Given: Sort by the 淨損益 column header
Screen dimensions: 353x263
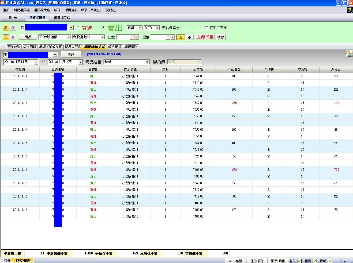Looking at the screenshot, I should click(x=336, y=69).
